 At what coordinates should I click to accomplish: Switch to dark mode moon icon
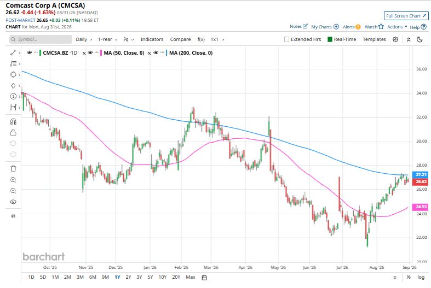tap(419, 39)
